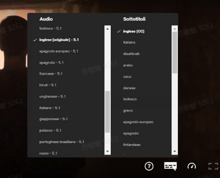Click the Sottotitoli scrollbar thumb
This screenshot has height=178, width=220.
pyautogui.click(x=174, y=53)
